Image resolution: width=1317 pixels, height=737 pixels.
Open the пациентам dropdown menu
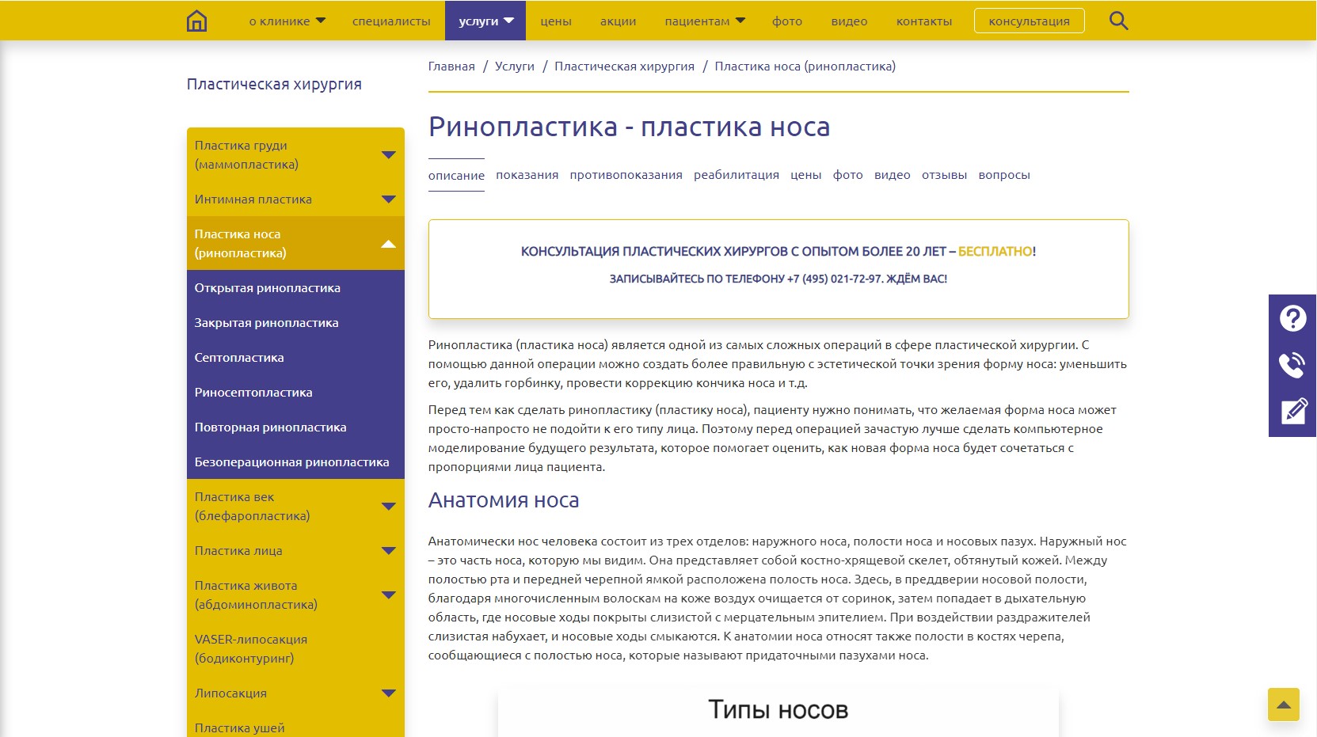tap(704, 21)
